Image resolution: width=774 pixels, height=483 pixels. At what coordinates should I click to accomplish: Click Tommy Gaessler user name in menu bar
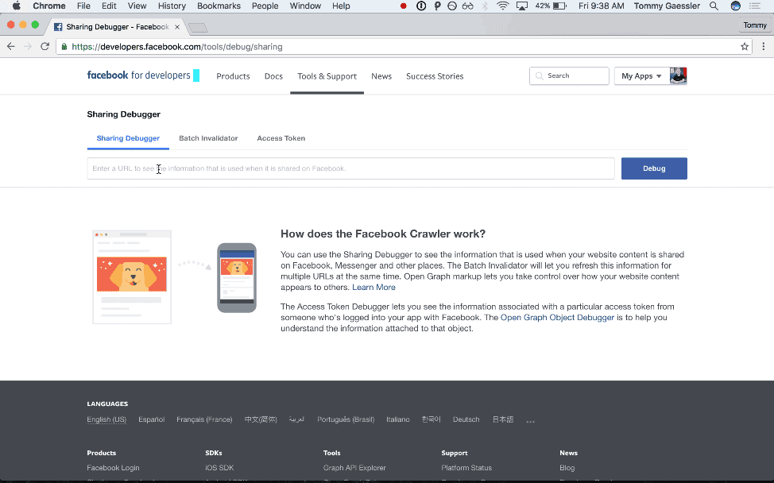click(x=667, y=6)
